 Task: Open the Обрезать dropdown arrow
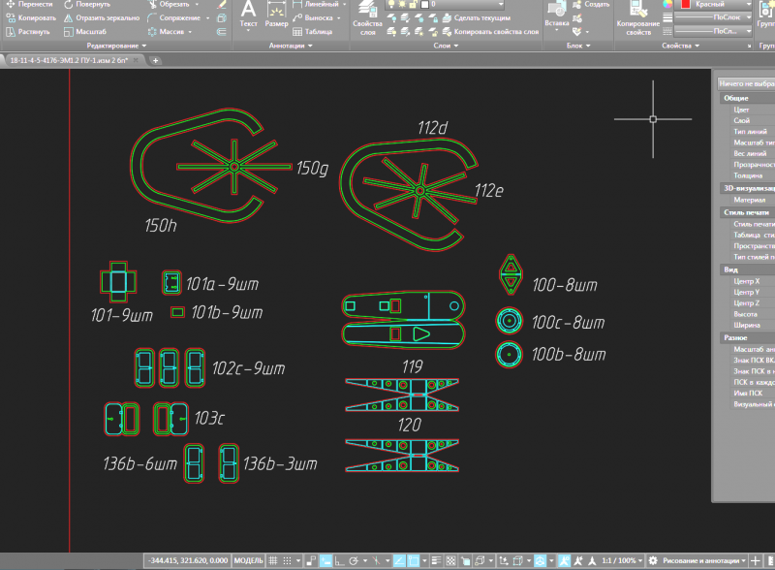(x=197, y=4)
